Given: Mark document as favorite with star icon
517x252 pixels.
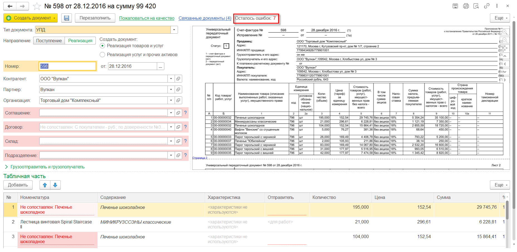Looking at the screenshot, I should [37, 6].
